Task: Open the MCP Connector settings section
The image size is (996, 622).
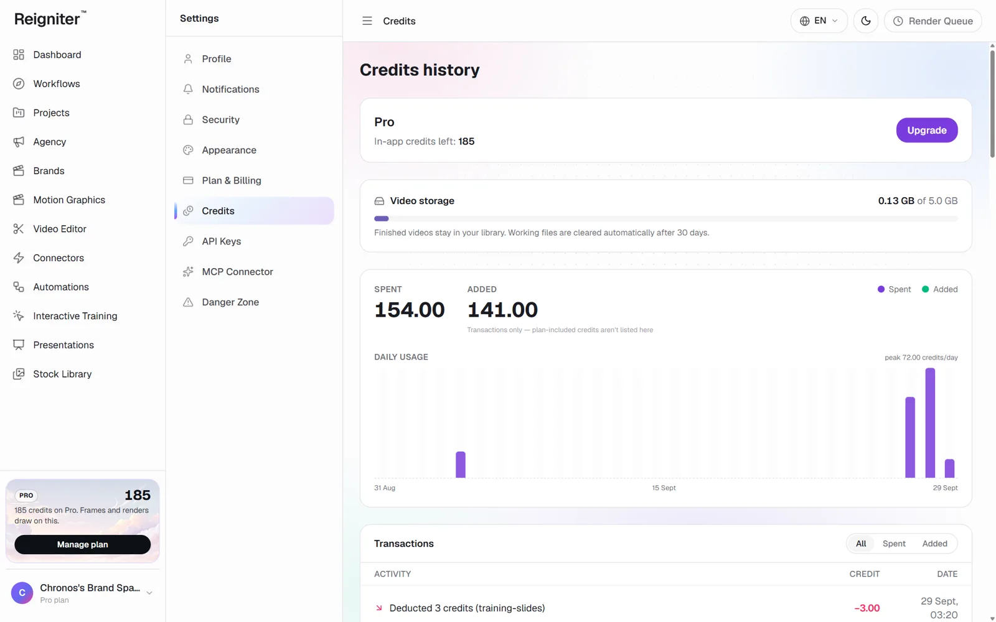Action: point(254,272)
